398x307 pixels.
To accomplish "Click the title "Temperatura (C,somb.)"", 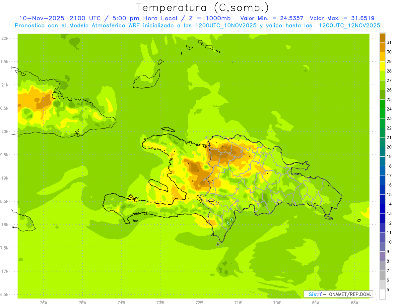I will [x=203, y=8].
